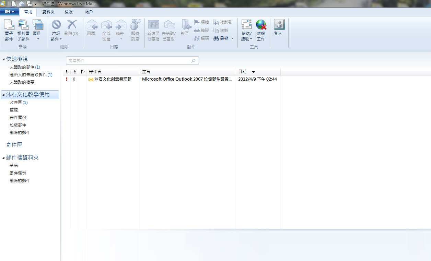Toggle flag on 沐石文化創意管理部 message
Screen dimensions: 431x261
point(82,79)
